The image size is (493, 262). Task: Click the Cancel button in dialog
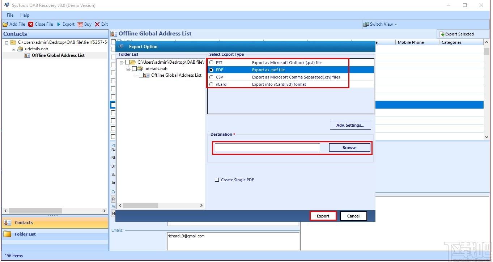353,216
